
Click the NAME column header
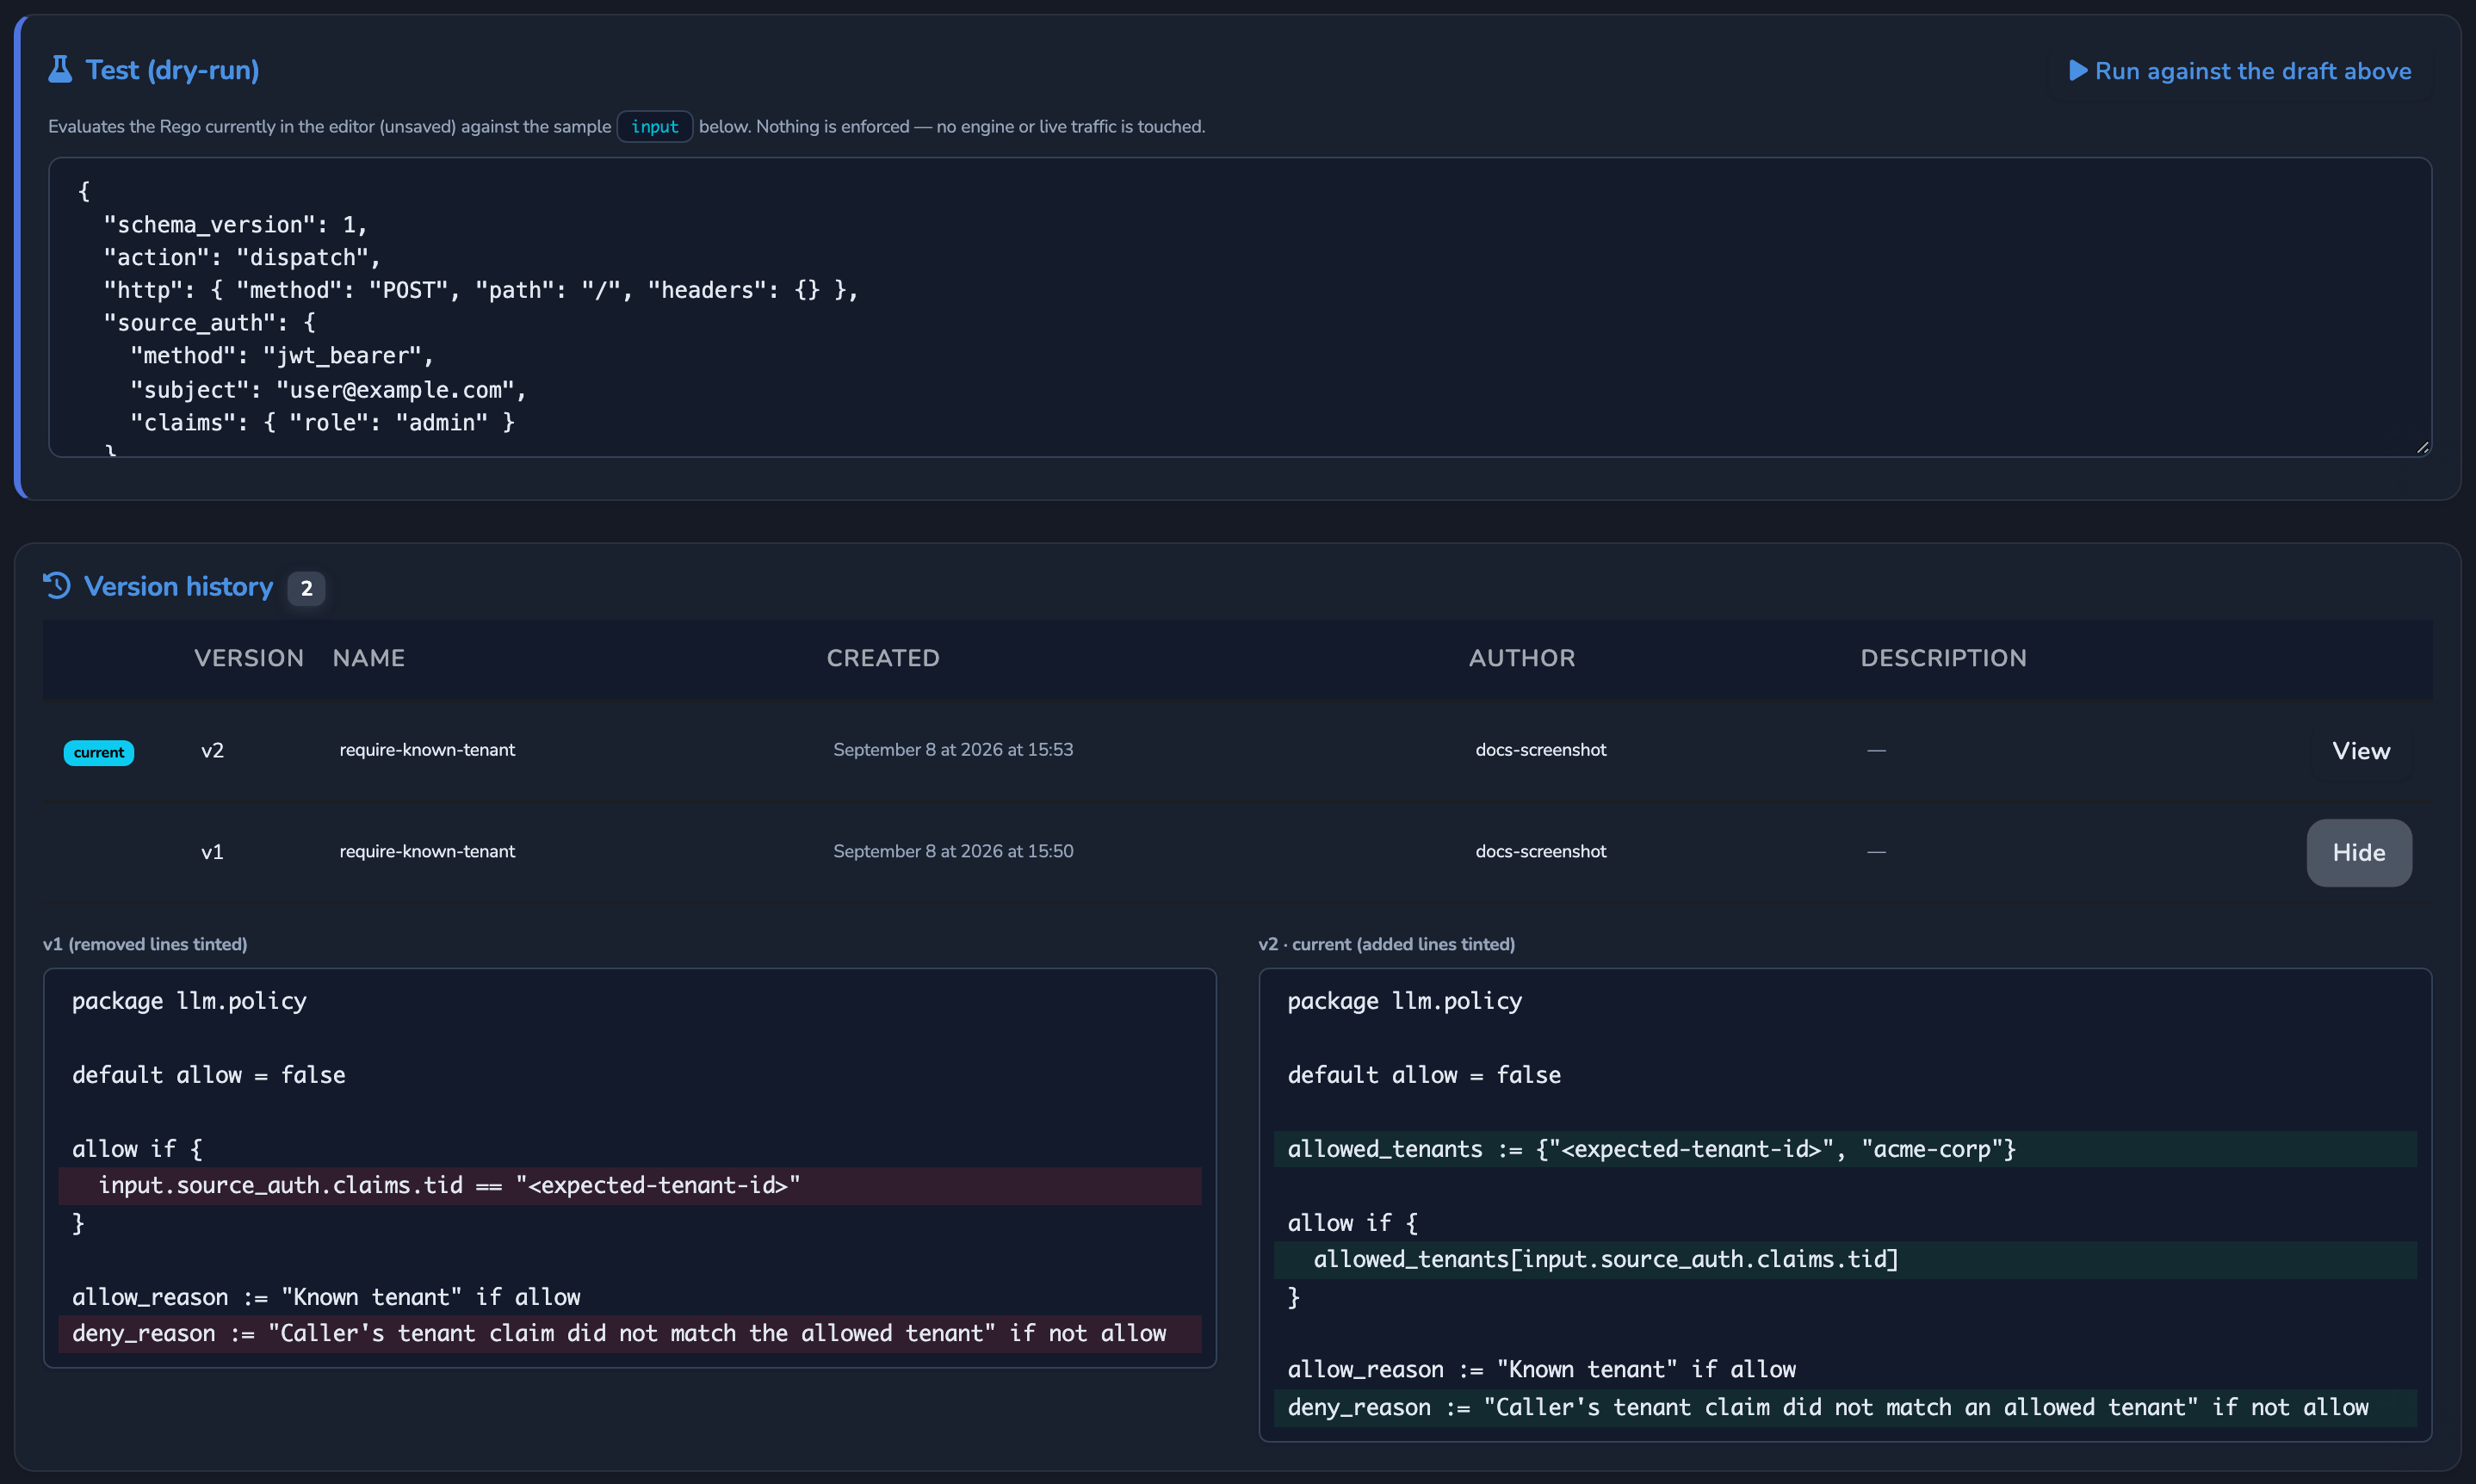pos(369,658)
